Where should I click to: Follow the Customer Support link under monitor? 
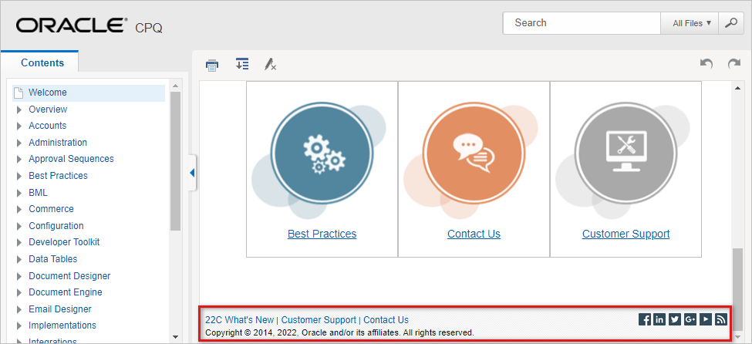pos(626,234)
